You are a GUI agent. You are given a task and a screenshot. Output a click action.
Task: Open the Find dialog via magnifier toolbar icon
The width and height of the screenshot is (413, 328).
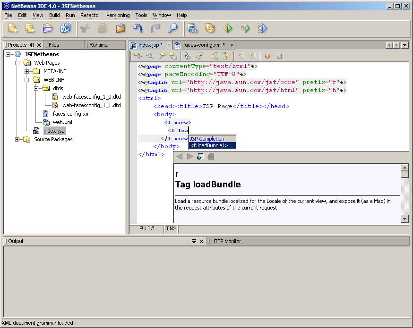172,28
